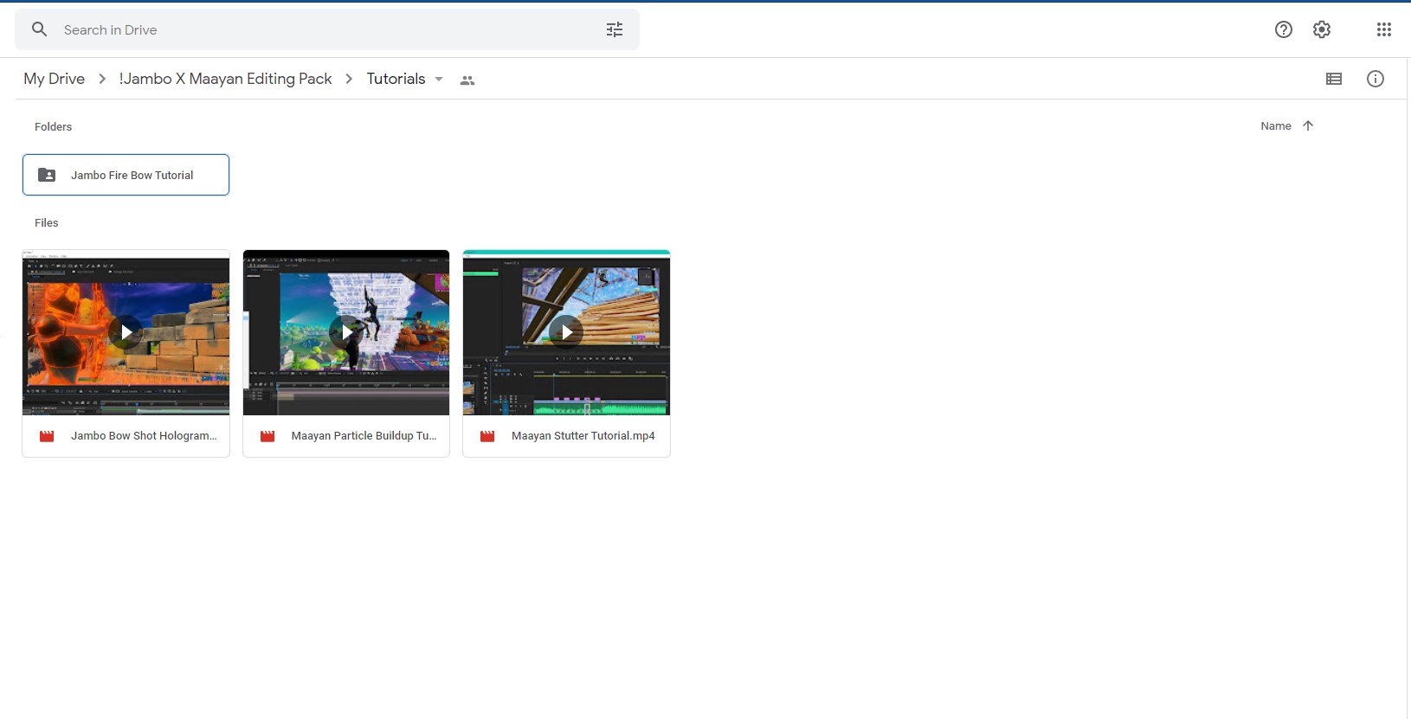Click the video file icon for Maayan Stutter Tutorial.mp4
The image size is (1411, 719).
click(x=487, y=436)
